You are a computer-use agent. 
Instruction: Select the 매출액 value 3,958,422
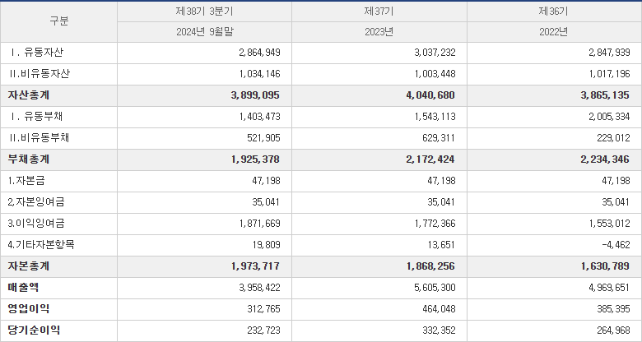(259, 288)
